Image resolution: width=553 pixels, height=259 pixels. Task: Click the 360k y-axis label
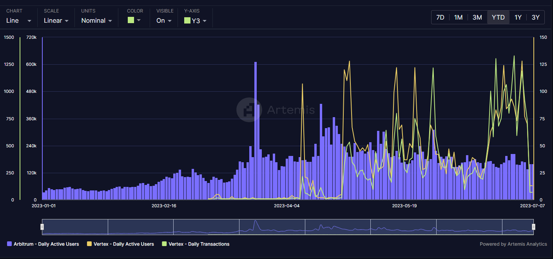[x=31, y=119]
